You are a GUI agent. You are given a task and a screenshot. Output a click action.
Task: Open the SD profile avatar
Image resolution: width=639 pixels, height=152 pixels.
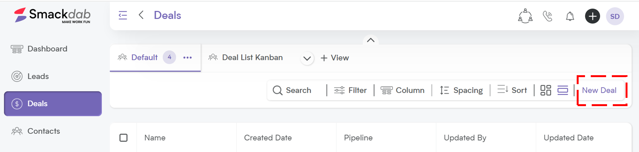tap(615, 16)
